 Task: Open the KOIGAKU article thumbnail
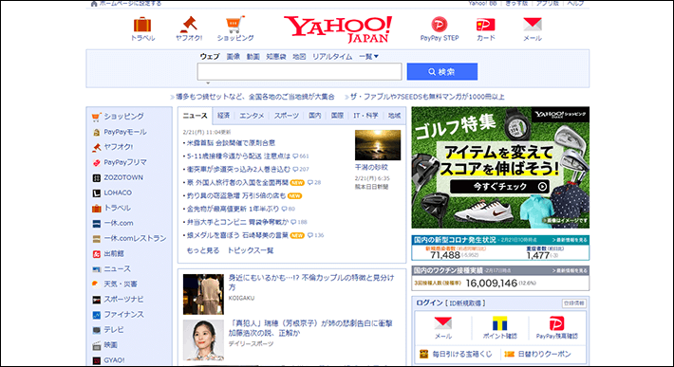pyautogui.click(x=203, y=295)
